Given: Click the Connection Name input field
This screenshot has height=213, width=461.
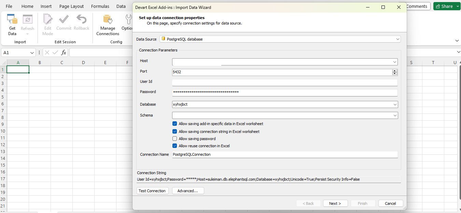Looking at the screenshot, I should (284, 154).
